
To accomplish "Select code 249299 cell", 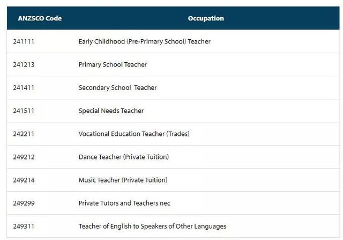I will click(24, 203).
